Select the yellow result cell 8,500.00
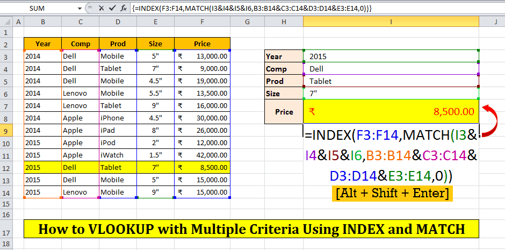The width and height of the screenshot is (505, 250). (x=391, y=112)
